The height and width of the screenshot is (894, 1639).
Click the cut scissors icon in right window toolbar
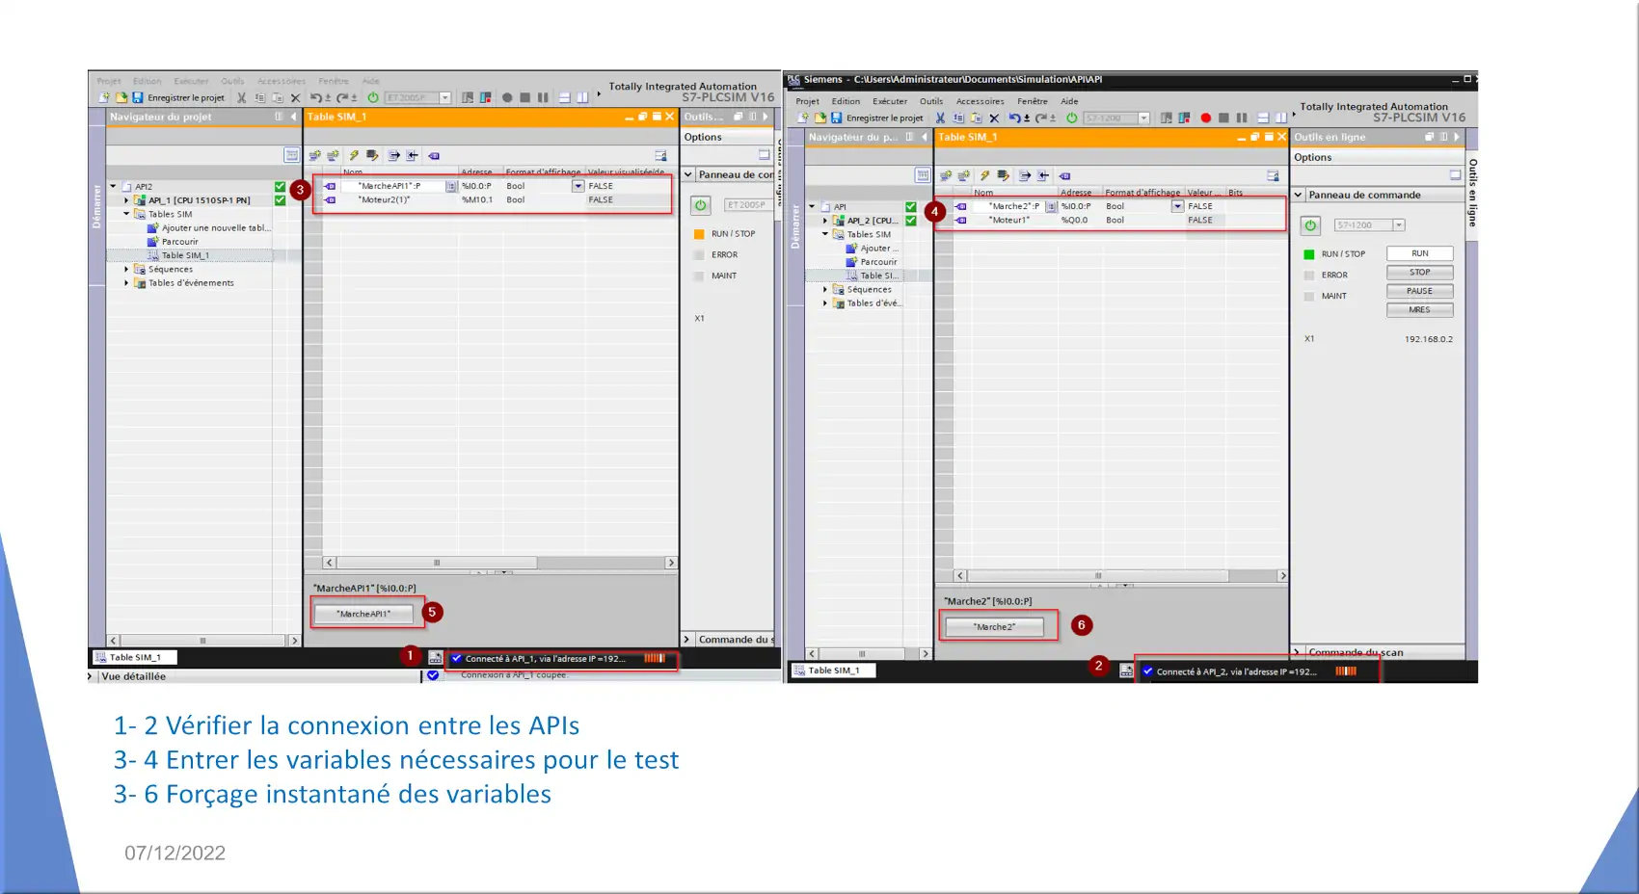940,118
